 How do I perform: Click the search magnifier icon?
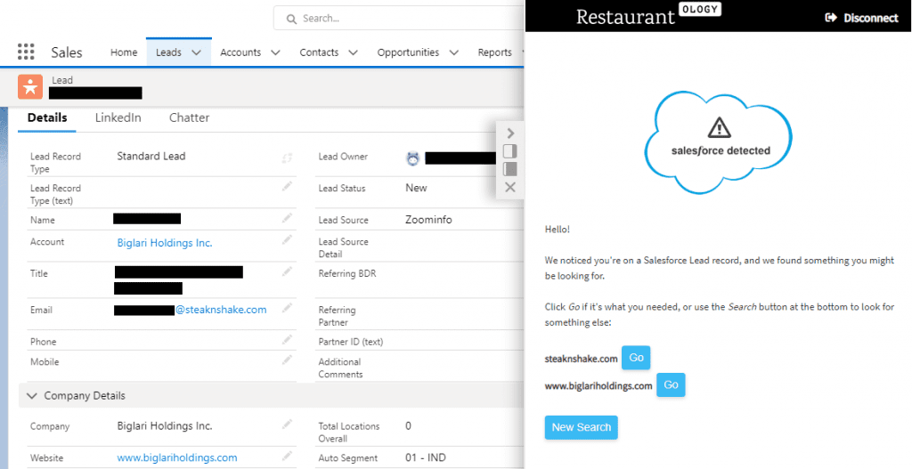coord(291,20)
